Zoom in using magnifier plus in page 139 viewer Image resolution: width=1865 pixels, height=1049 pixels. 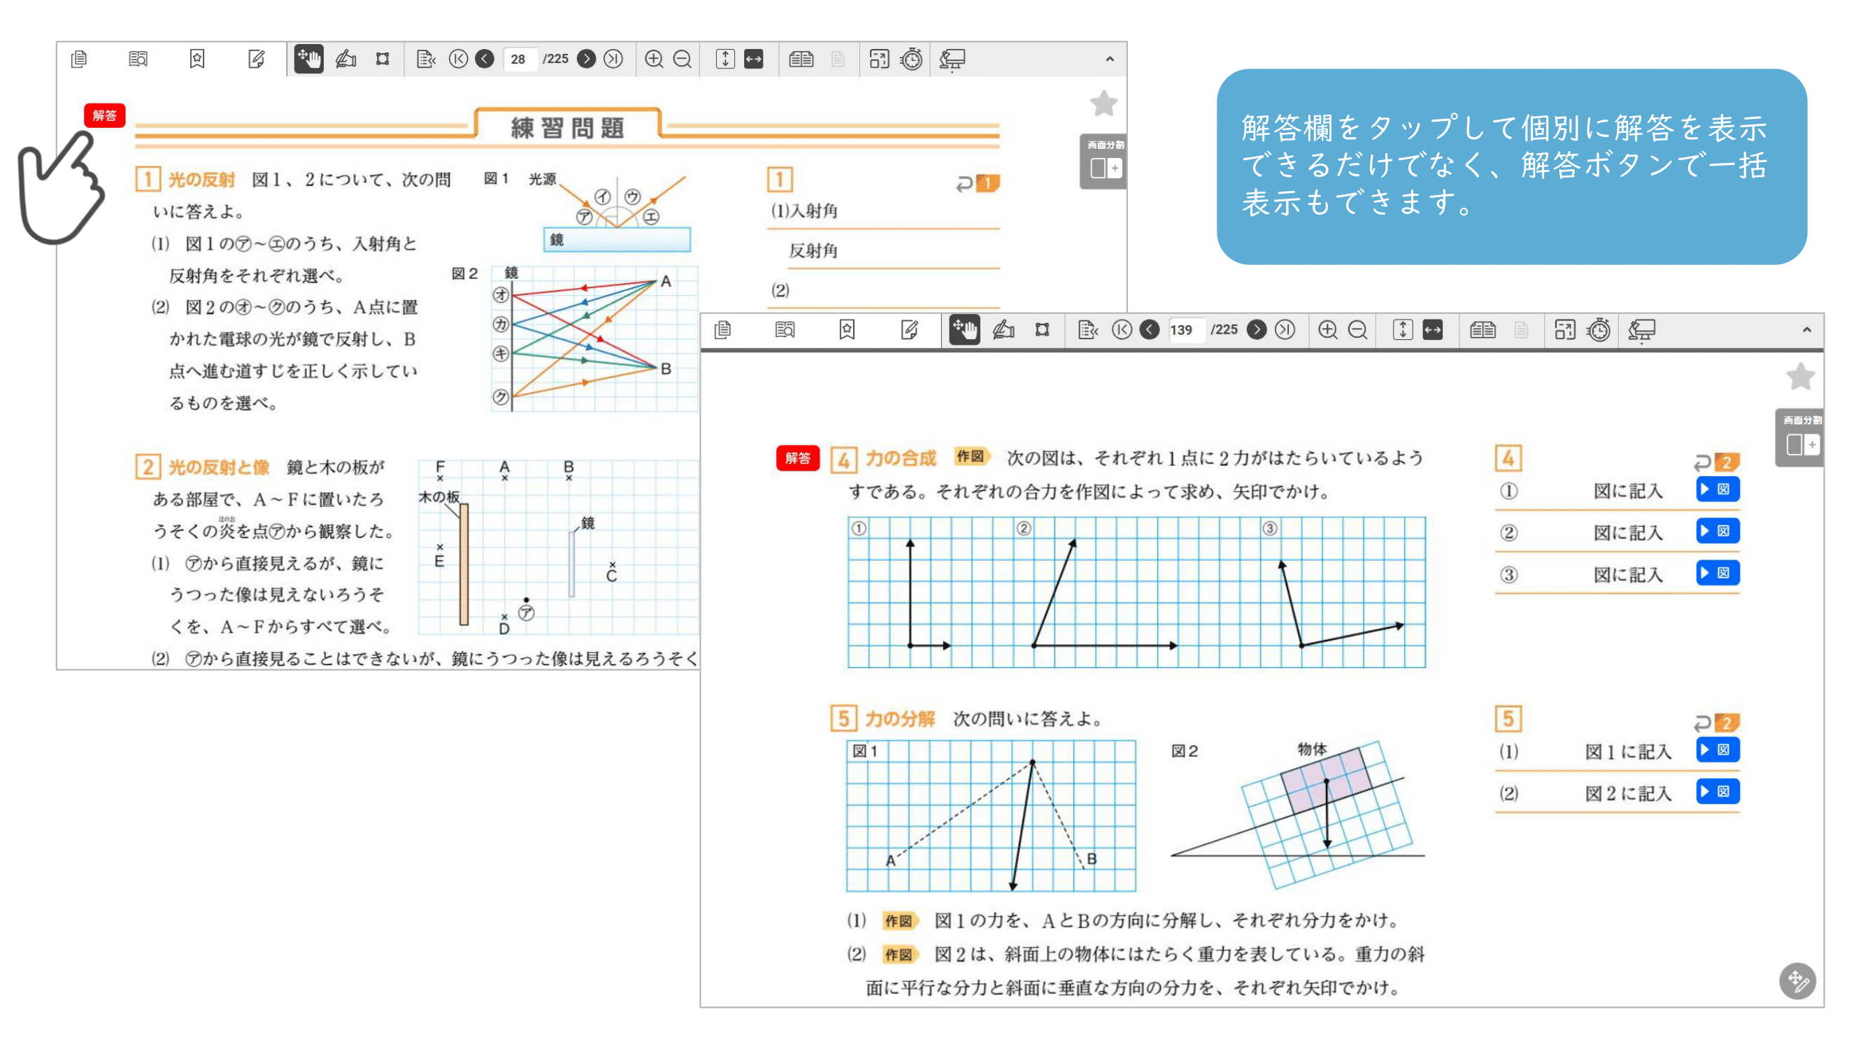[1327, 330]
